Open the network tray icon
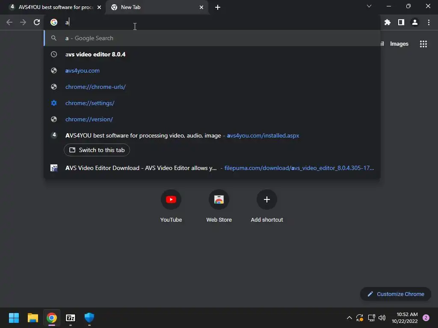This screenshot has height=328, width=438. [x=372, y=318]
